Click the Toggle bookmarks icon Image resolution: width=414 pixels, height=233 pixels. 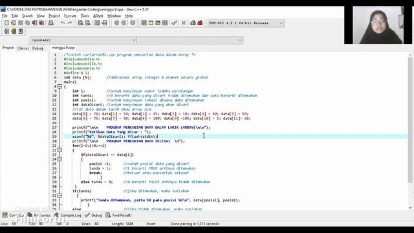coord(14,32)
